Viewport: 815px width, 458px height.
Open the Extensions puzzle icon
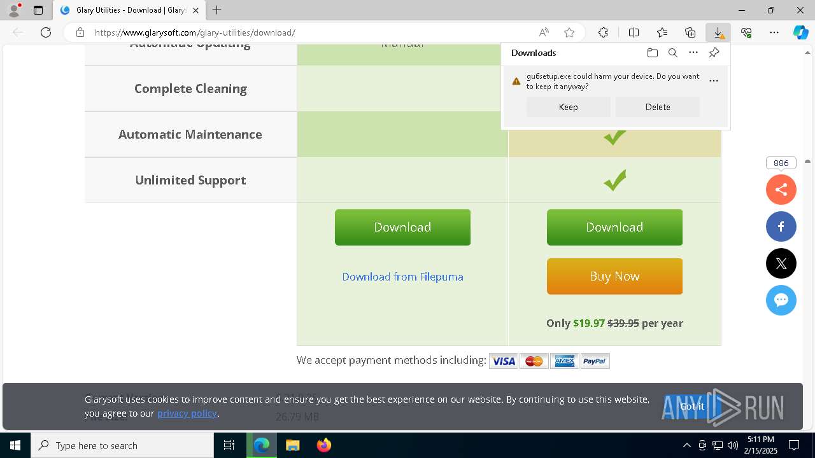click(603, 32)
